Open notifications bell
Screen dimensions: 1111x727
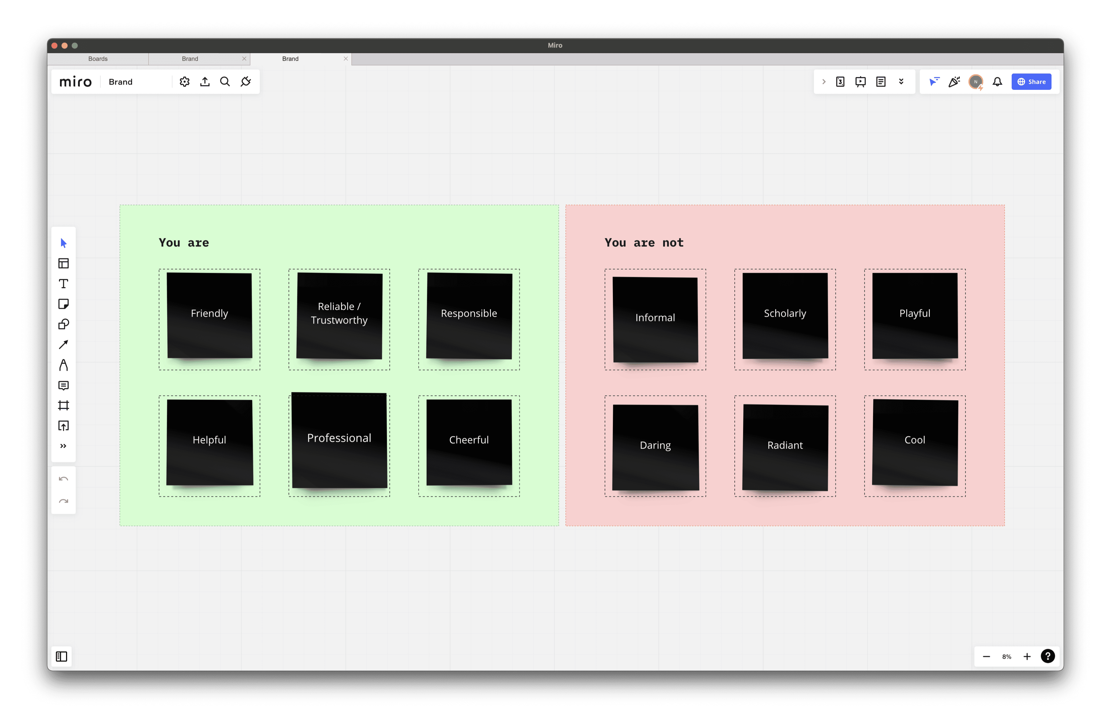click(998, 82)
